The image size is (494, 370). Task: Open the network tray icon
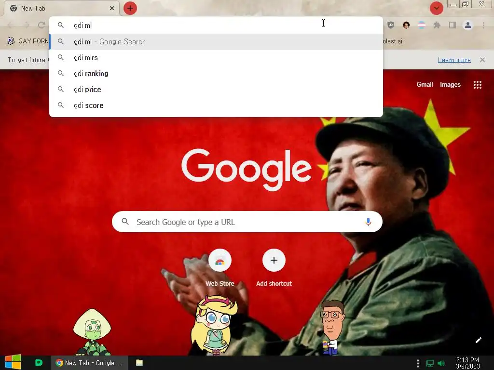point(430,363)
